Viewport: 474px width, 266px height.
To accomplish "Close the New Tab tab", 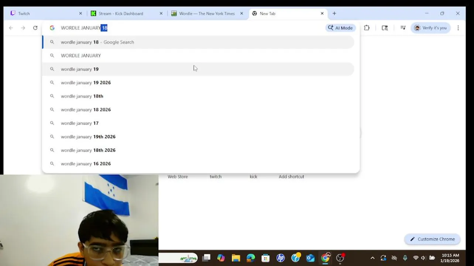I will pyautogui.click(x=322, y=13).
